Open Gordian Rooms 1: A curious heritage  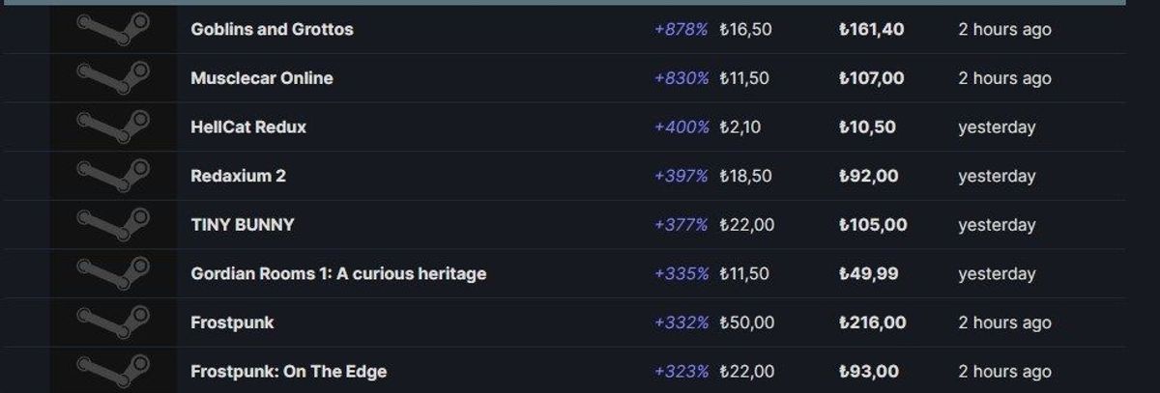338,273
